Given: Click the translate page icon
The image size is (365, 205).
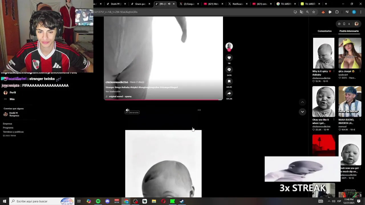Looking at the screenshot, I should 301,12.
